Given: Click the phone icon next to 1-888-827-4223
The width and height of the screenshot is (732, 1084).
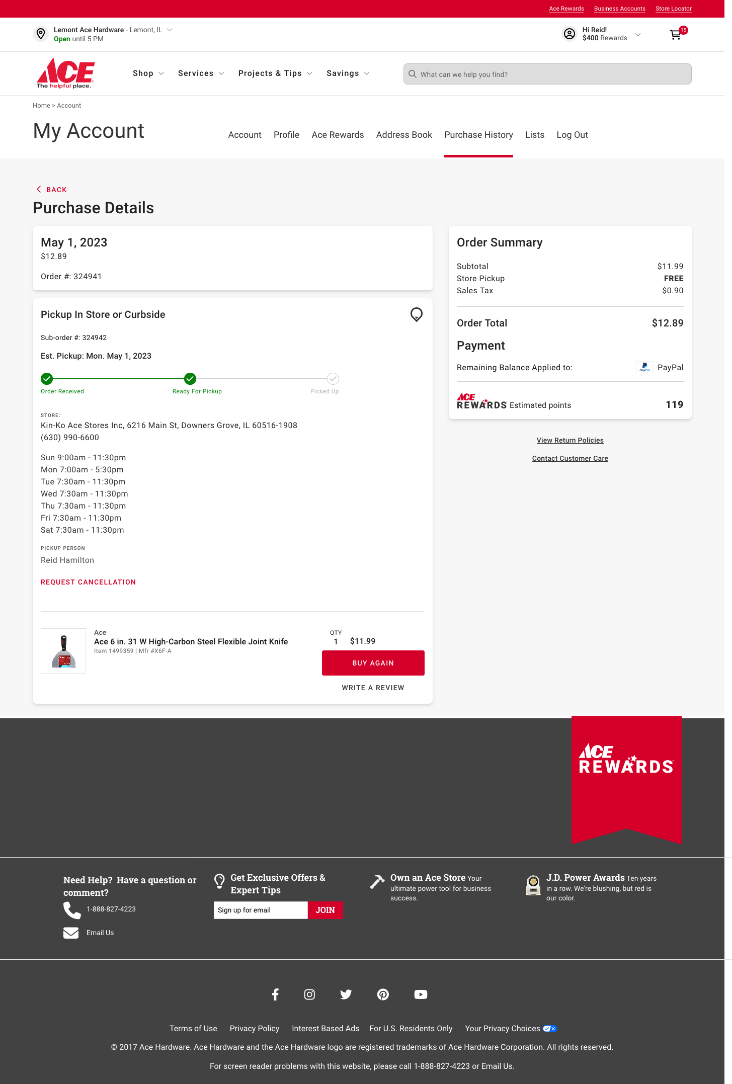Looking at the screenshot, I should [72, 910].
